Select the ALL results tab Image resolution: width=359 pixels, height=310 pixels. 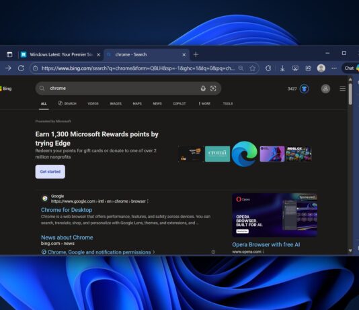44,104
